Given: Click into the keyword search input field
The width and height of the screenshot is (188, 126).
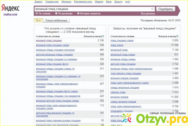Looking at the screenshot, I should [x=93, y=9].
